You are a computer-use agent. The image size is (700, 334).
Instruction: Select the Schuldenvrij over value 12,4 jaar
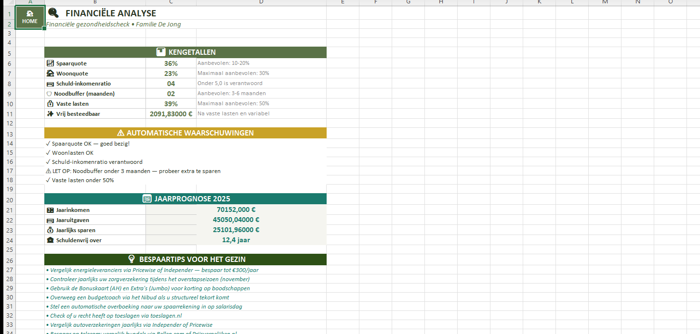(236, 240)
